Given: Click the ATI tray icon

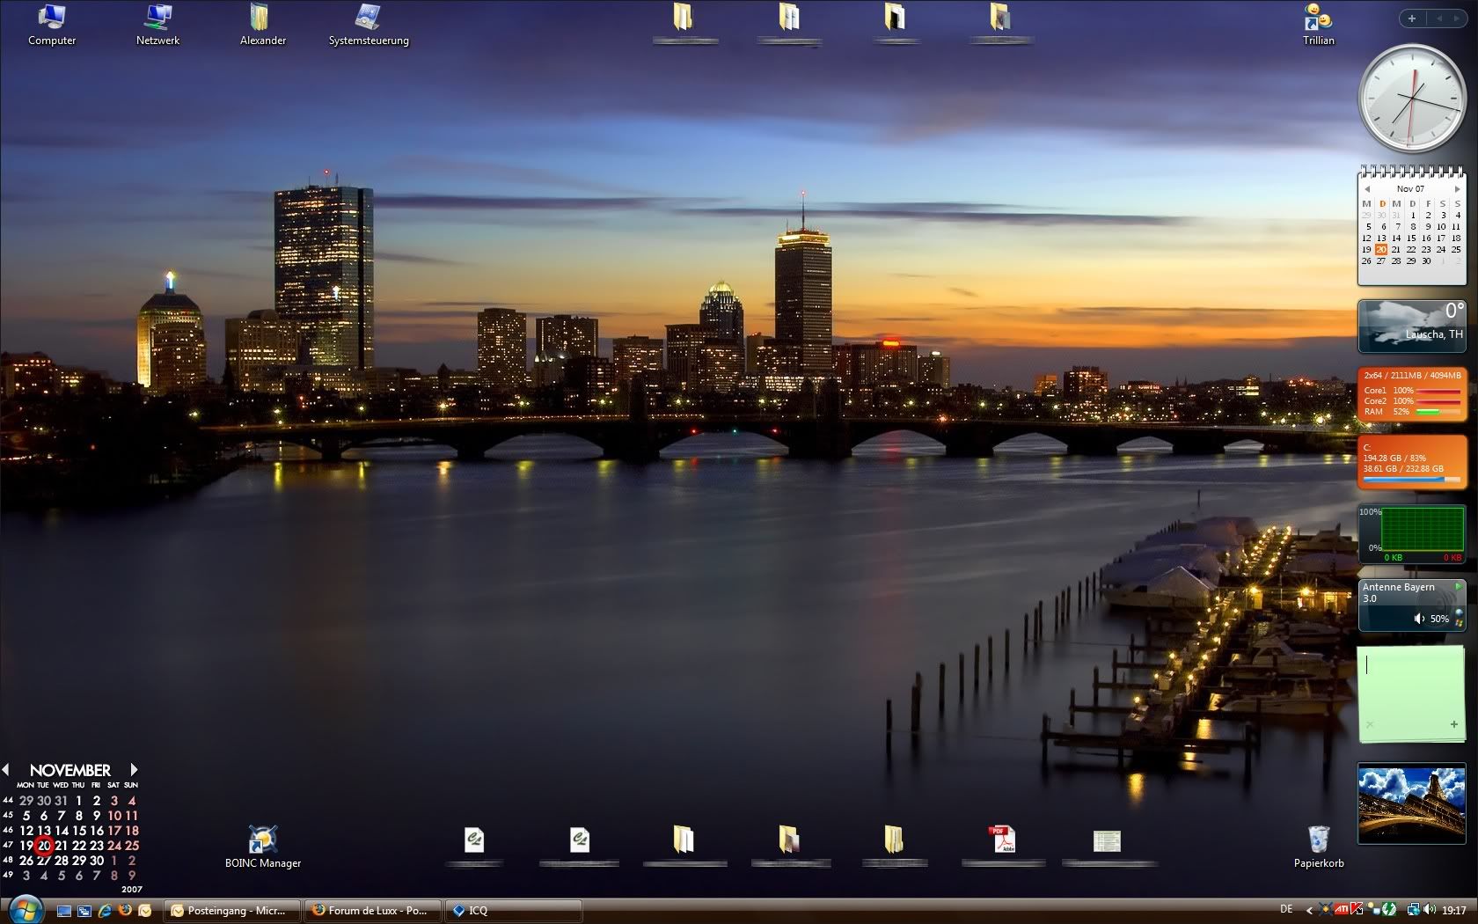Looking at the screenshot, I should tap(1343, 910).
